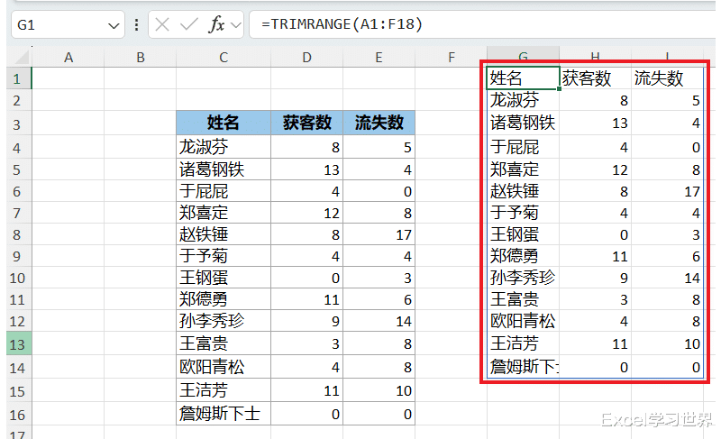Select column D header
The height and width of the screenshot is (439, 721).
(x=306, y=58)
